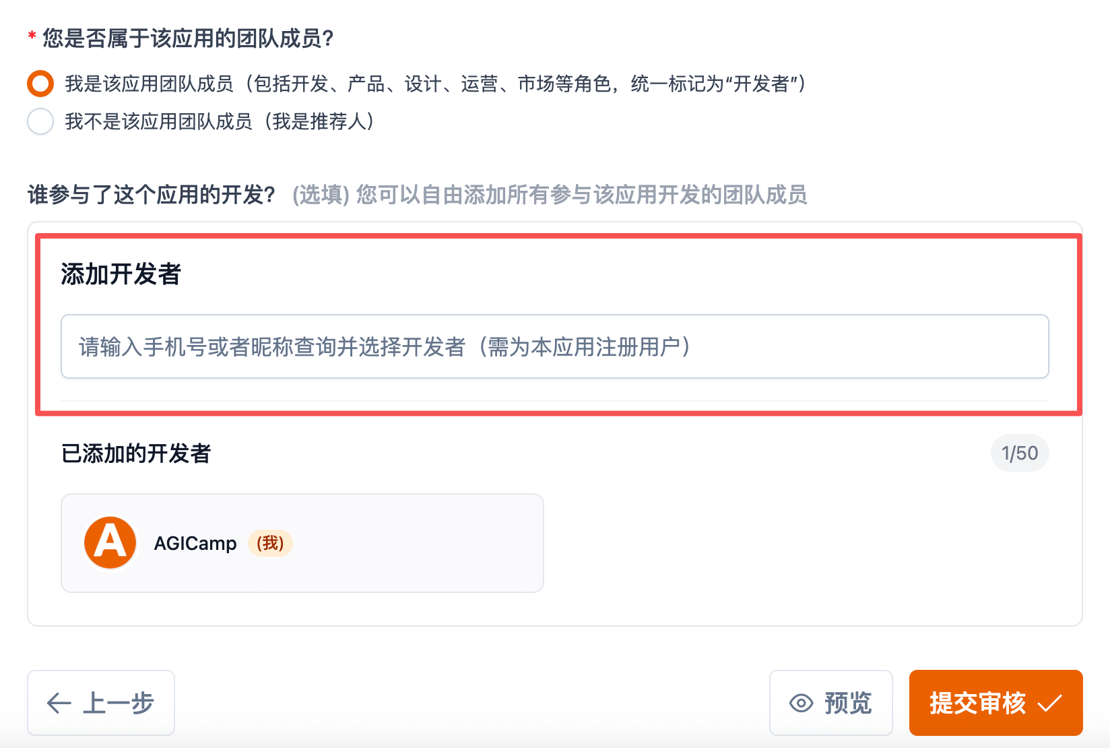Click the "添加开发者" section heading
The image size is (1110, 748).
pyautogui.click(x=121, y=274)
